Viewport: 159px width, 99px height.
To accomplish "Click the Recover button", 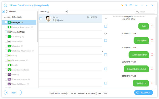I will coord(144,93).
